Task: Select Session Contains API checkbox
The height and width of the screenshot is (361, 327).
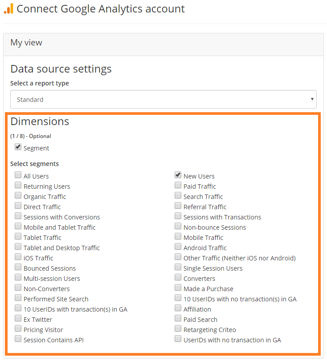Action: click(18, 339)
